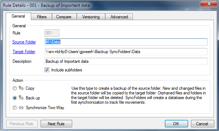Click into the Target Folder path field
This screenshot has height=131, width=219.
pos(126,52)
